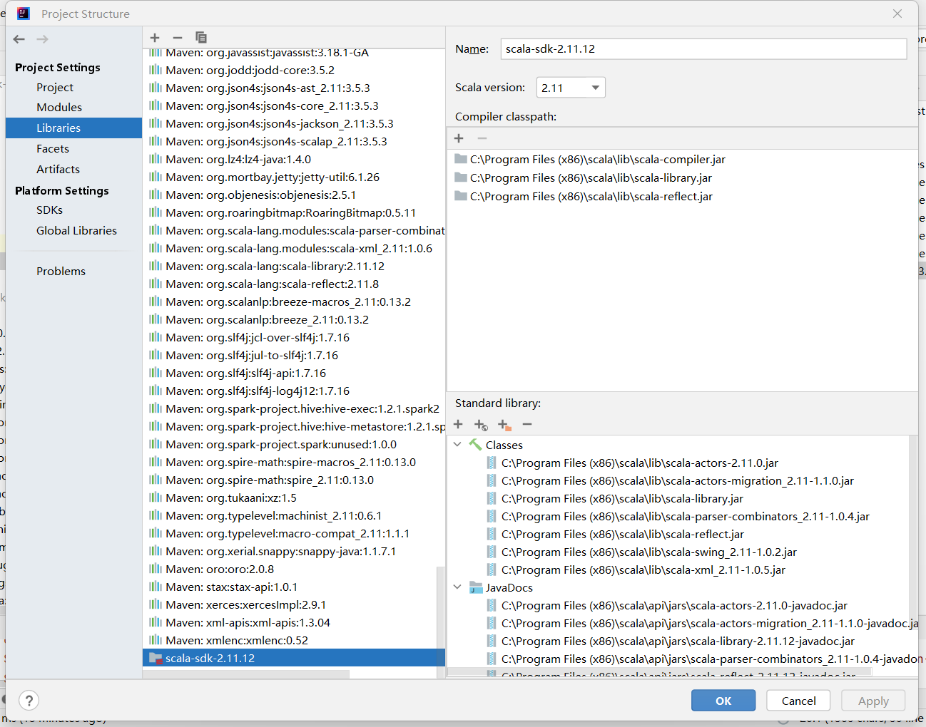Select Maven: stax:stax-api:1.0.1
926x727 pixels.
point(290,587)
